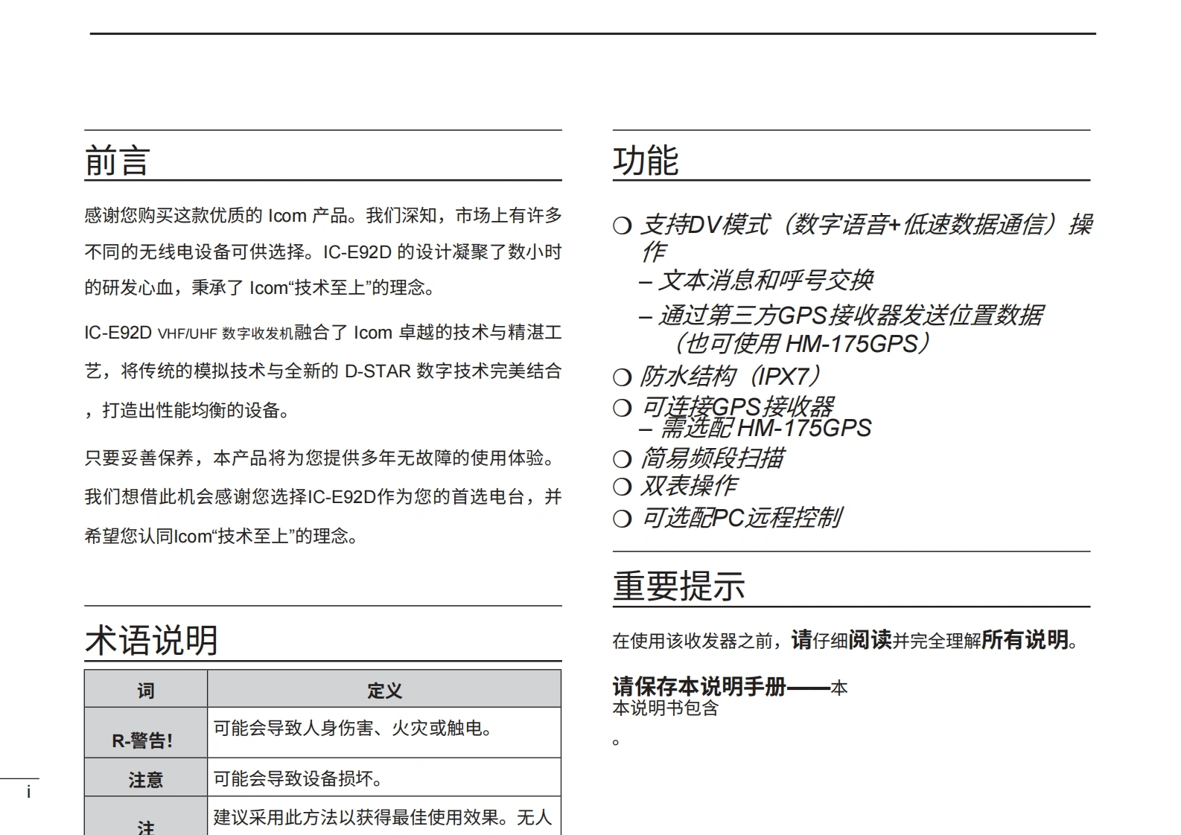Select the 注意 table cell
1181x835 pixels.
[145, 779]
